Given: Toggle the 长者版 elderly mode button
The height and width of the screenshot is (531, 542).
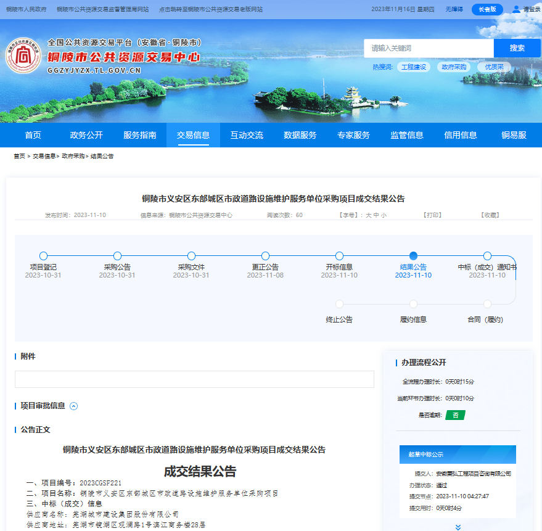Looking at the screenshot, I should pos(487,9).
